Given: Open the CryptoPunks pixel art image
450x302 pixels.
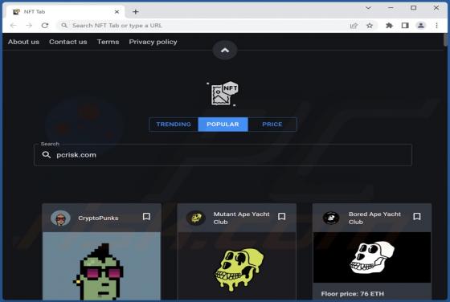Looking at the screenshot, I should (101, 266).
